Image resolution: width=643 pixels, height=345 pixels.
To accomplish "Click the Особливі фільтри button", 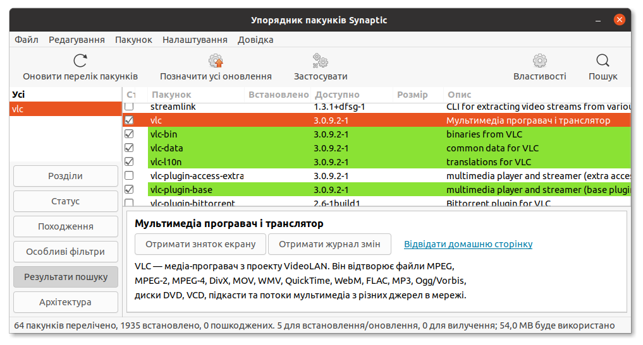I will point(66,252).
